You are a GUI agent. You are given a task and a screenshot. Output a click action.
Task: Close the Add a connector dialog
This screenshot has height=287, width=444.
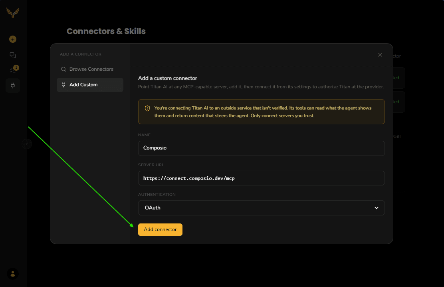tap(380, 55)
